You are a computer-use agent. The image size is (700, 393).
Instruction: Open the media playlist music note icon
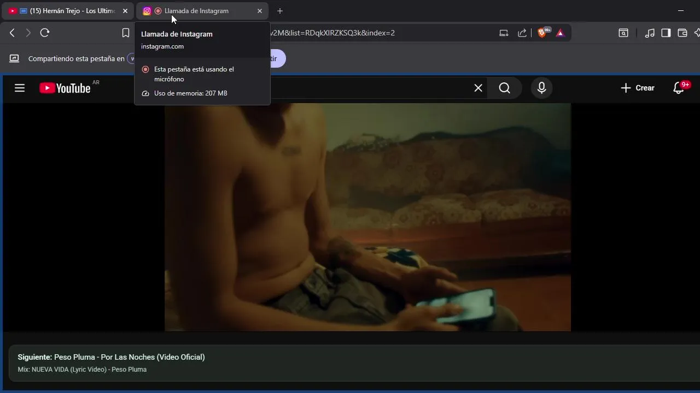click(650, 33)
